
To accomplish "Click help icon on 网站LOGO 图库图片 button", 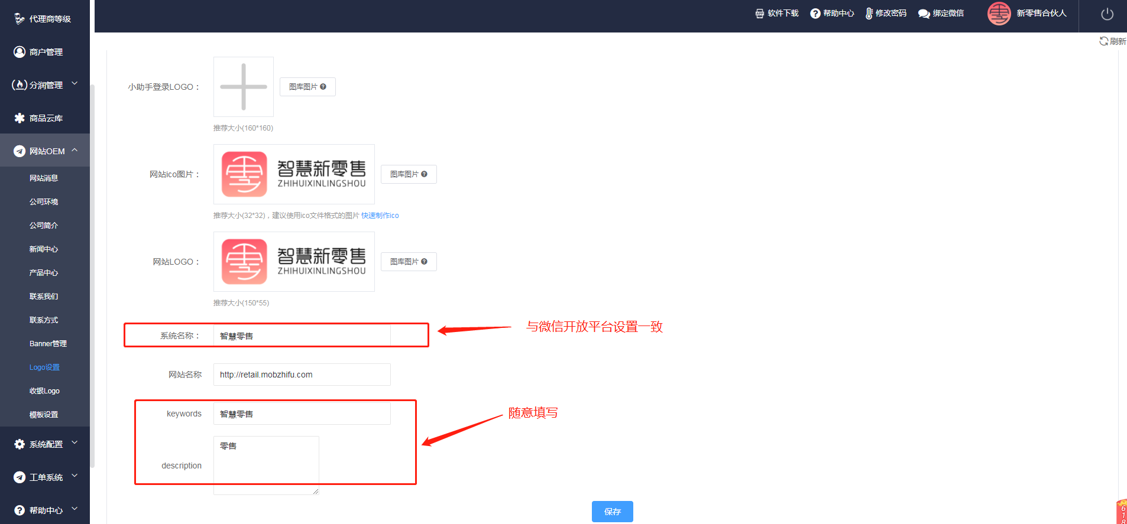I will [425, 262].
